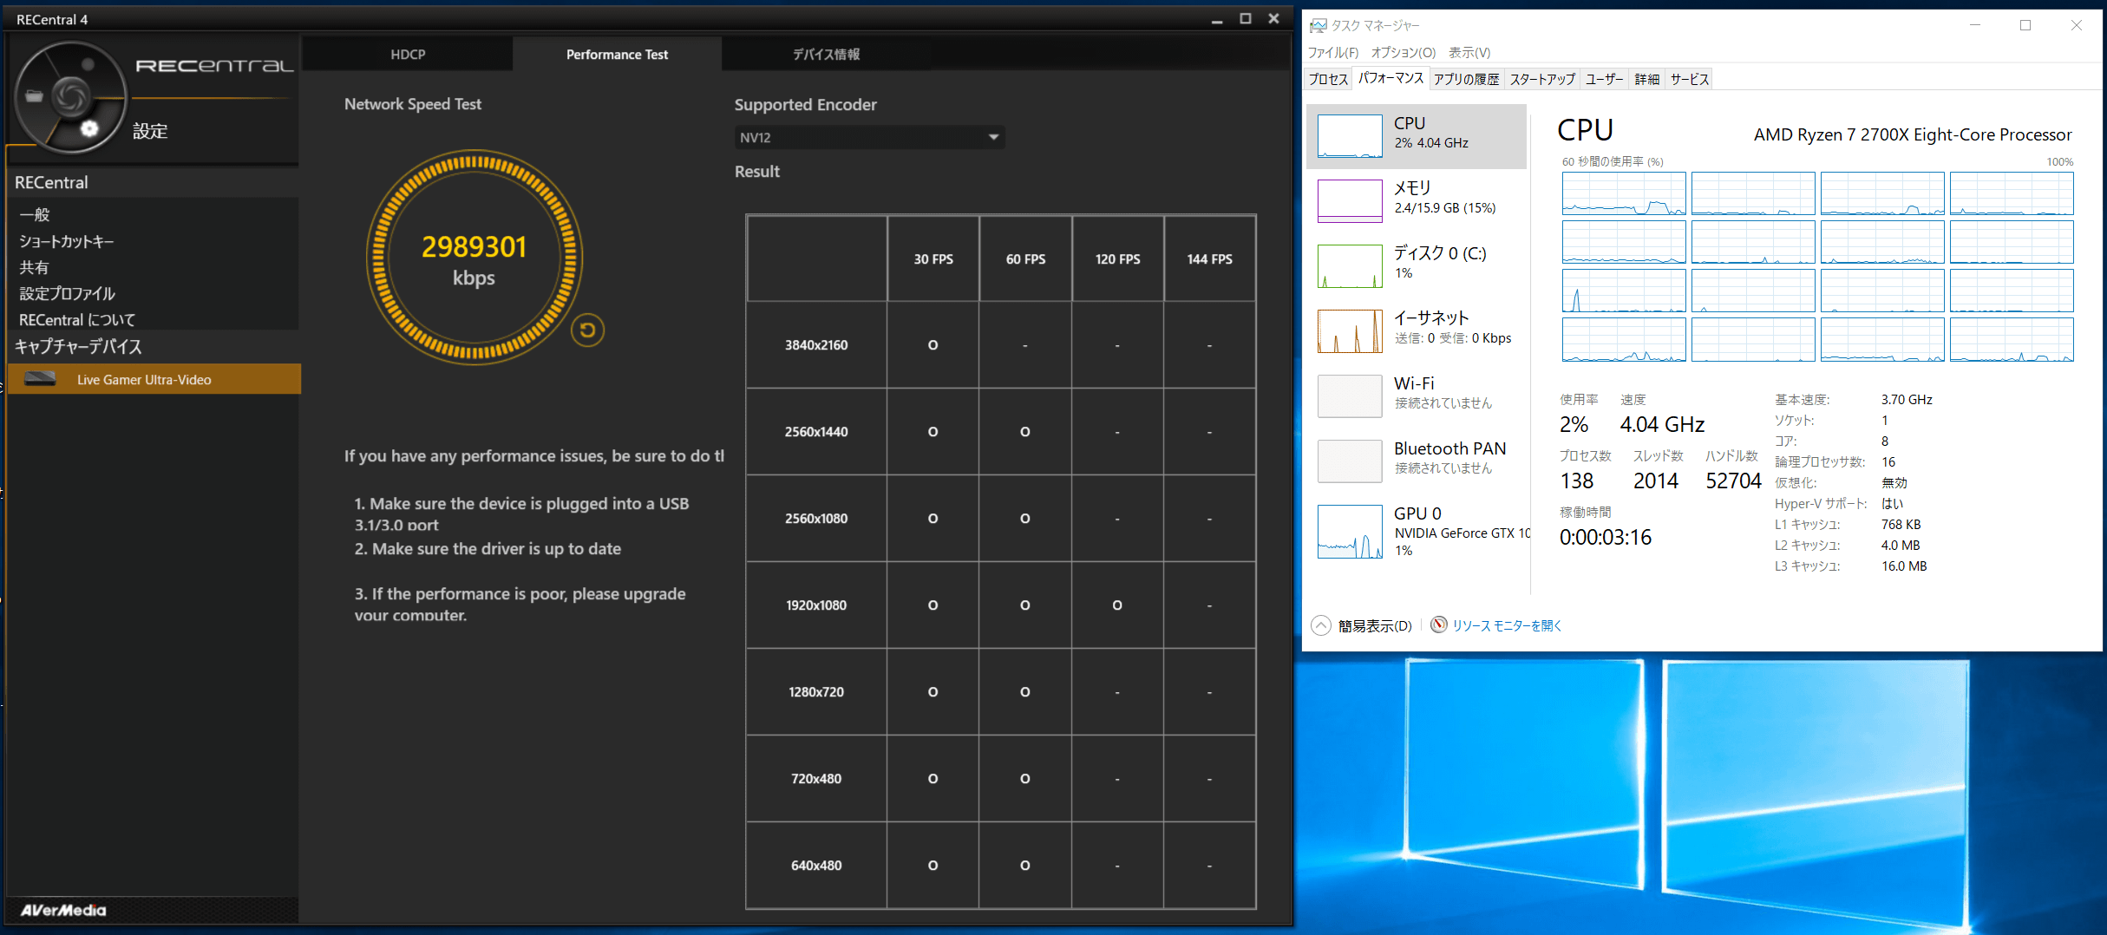Viewport: 2107px width, 935px height.
Task: Open 設定プロファイル settings
Action: point(67,293)
